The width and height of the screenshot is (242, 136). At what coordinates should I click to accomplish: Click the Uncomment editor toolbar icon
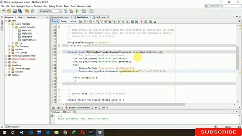[155, 22]
